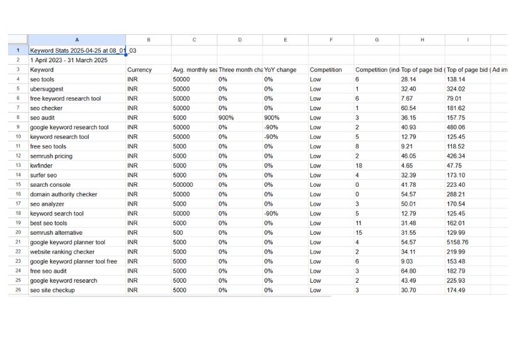The width and height of the screenshot is (515, 343).
Task: Select column E header
Action: pos(286,40)
